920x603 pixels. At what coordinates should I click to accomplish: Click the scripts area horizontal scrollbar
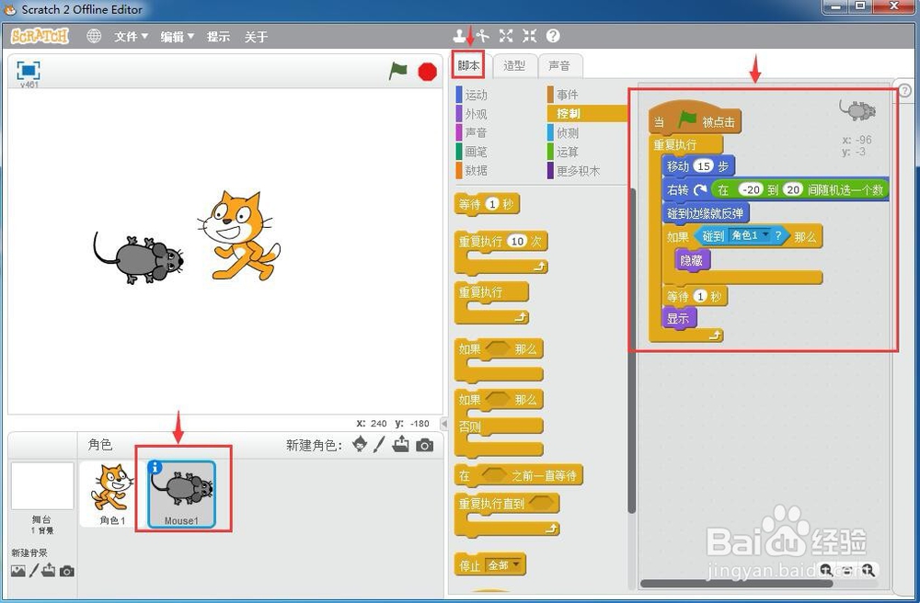[x=736, y=583]
